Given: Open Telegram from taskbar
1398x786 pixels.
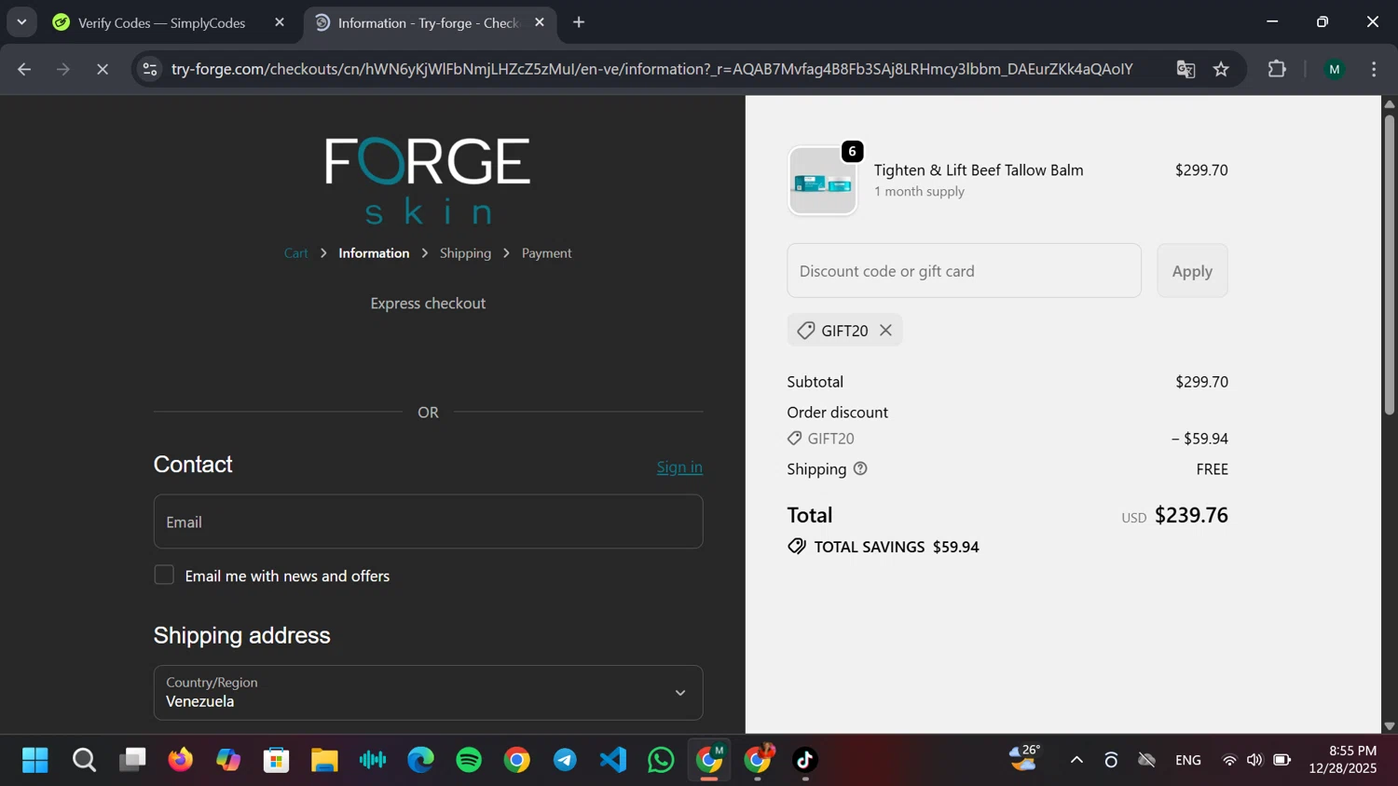Looking at the screenshot, I should click(565, 760).
